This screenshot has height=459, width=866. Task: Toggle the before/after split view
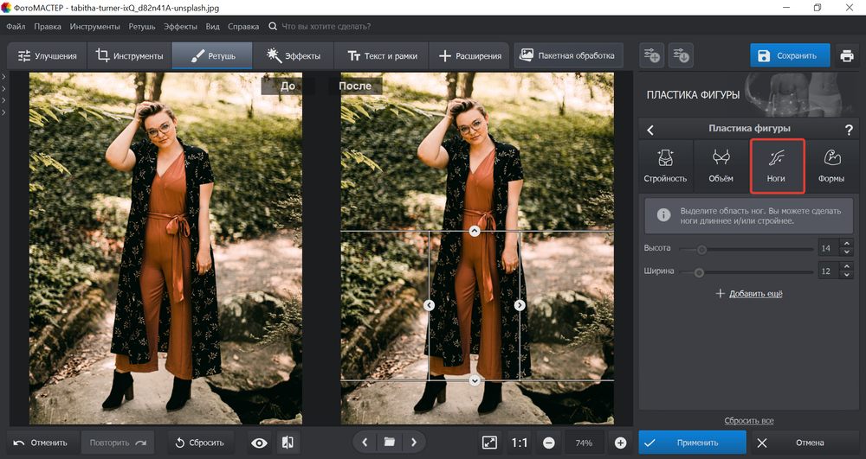(288, 443)
